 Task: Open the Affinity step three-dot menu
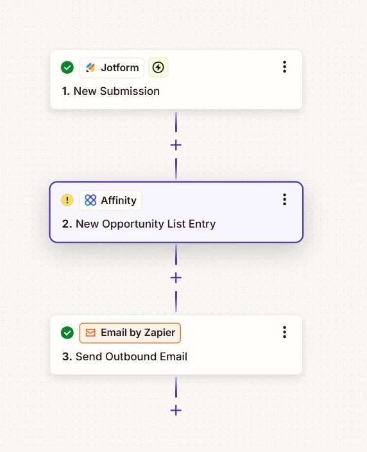tap(284, 199)
